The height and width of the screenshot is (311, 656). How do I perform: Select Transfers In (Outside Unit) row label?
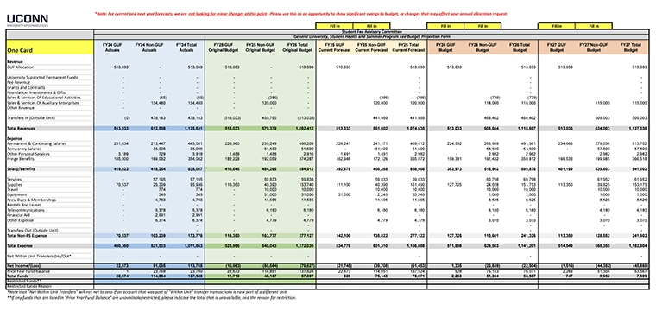(x=31, y=118)
